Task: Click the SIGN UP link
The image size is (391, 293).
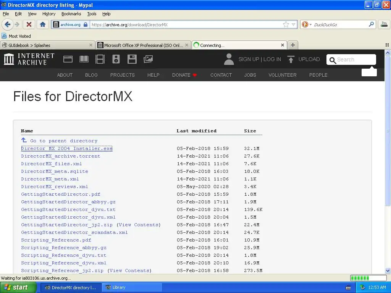Action: tap(249, 59)
